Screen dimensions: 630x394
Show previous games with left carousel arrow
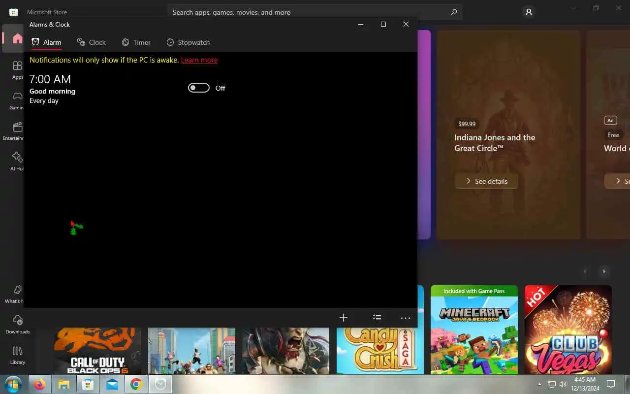click(x=585, y=271)
